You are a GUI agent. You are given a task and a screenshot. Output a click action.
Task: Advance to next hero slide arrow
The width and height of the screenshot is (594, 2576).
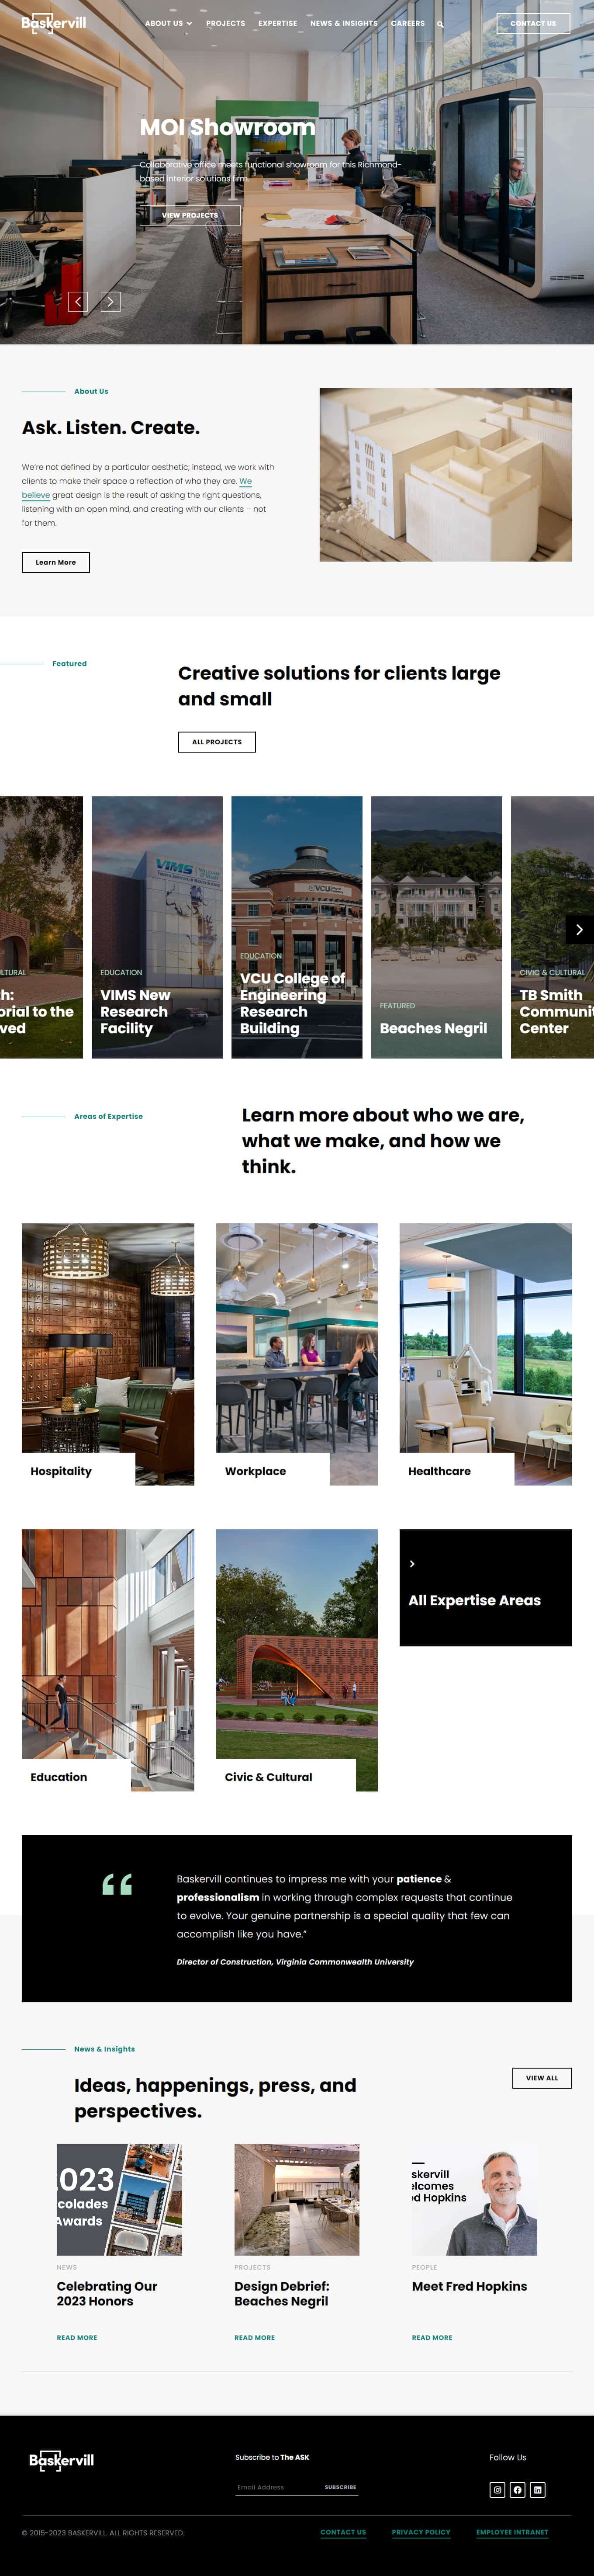(x=111, y=301)
